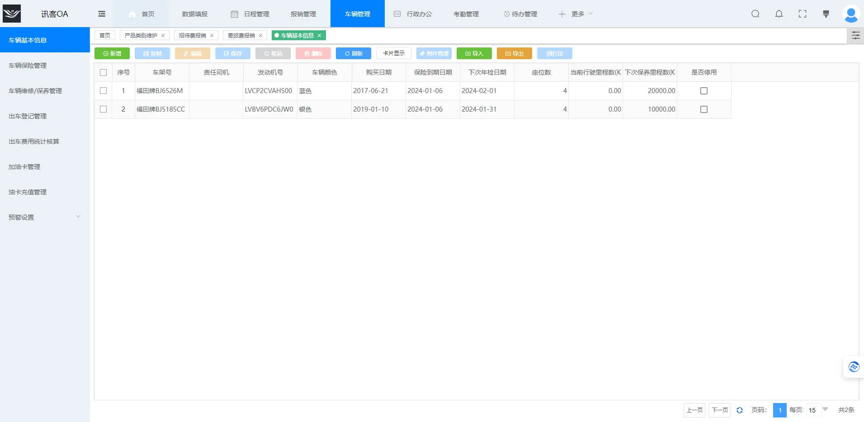This screenshot has width=864, height=422.
Task: Open user avatar profile
Action: coord(851,14)
